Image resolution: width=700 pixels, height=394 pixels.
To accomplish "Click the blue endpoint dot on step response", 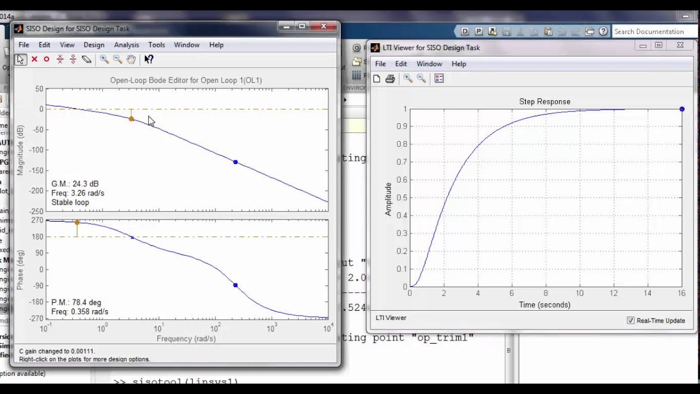I will (682, 109).
